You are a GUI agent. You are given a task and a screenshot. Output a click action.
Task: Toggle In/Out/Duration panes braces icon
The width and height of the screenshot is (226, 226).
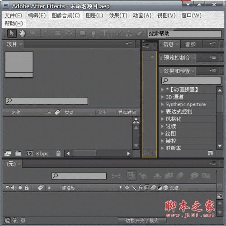coord(23,221)
